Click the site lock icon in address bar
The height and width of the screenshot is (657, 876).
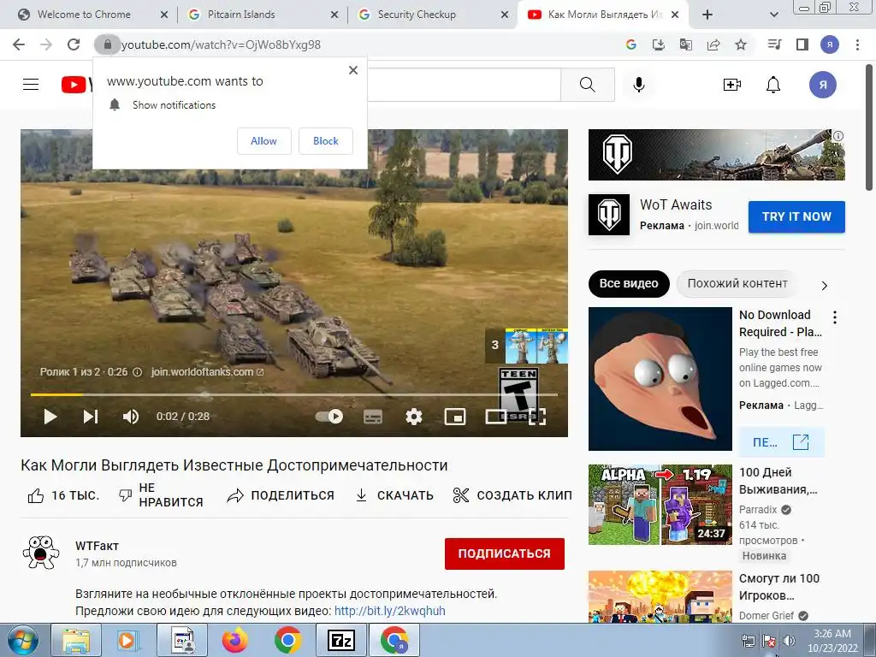107,44
